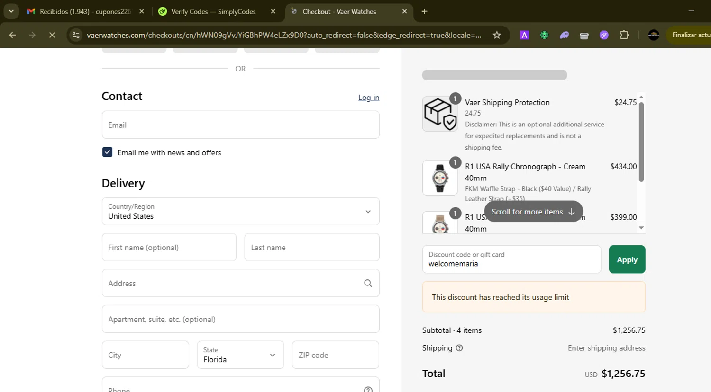711x392 pixels.
Task: Open a new browser tab with the plus
Action: tap(424, 11)
